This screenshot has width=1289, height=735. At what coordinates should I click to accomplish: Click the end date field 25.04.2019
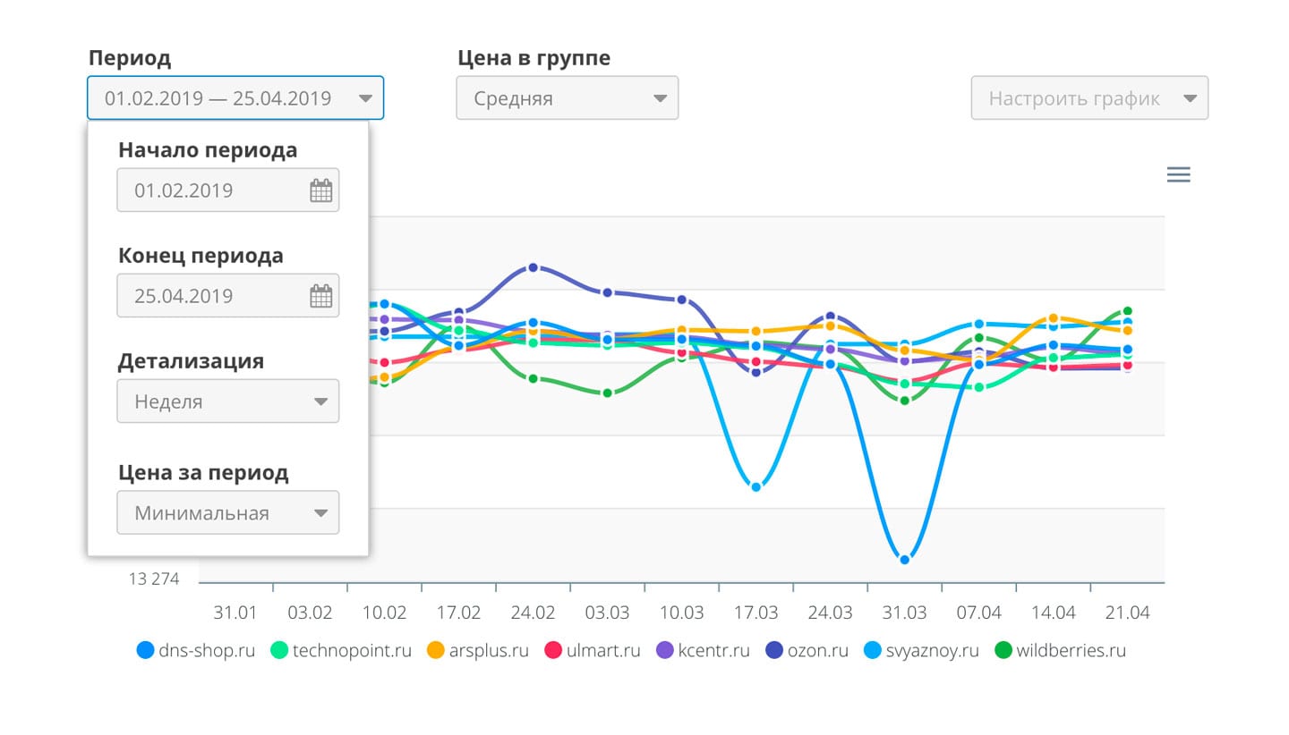pyautogui.click(x=228, y=296)
